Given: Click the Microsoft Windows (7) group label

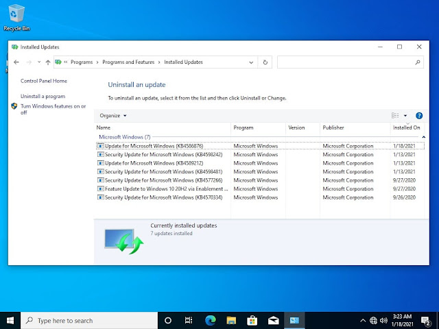Looking at the screenshot, I should [125, 137].
